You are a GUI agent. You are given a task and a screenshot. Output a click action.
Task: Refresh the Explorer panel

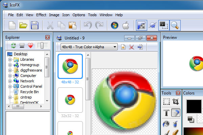pyautogui.click(x=14, y=46)
